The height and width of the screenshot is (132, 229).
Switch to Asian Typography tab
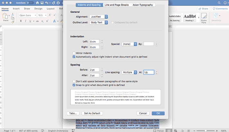[x=143, y=5]
